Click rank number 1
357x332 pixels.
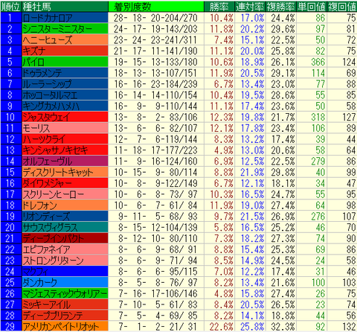point(10,18)
